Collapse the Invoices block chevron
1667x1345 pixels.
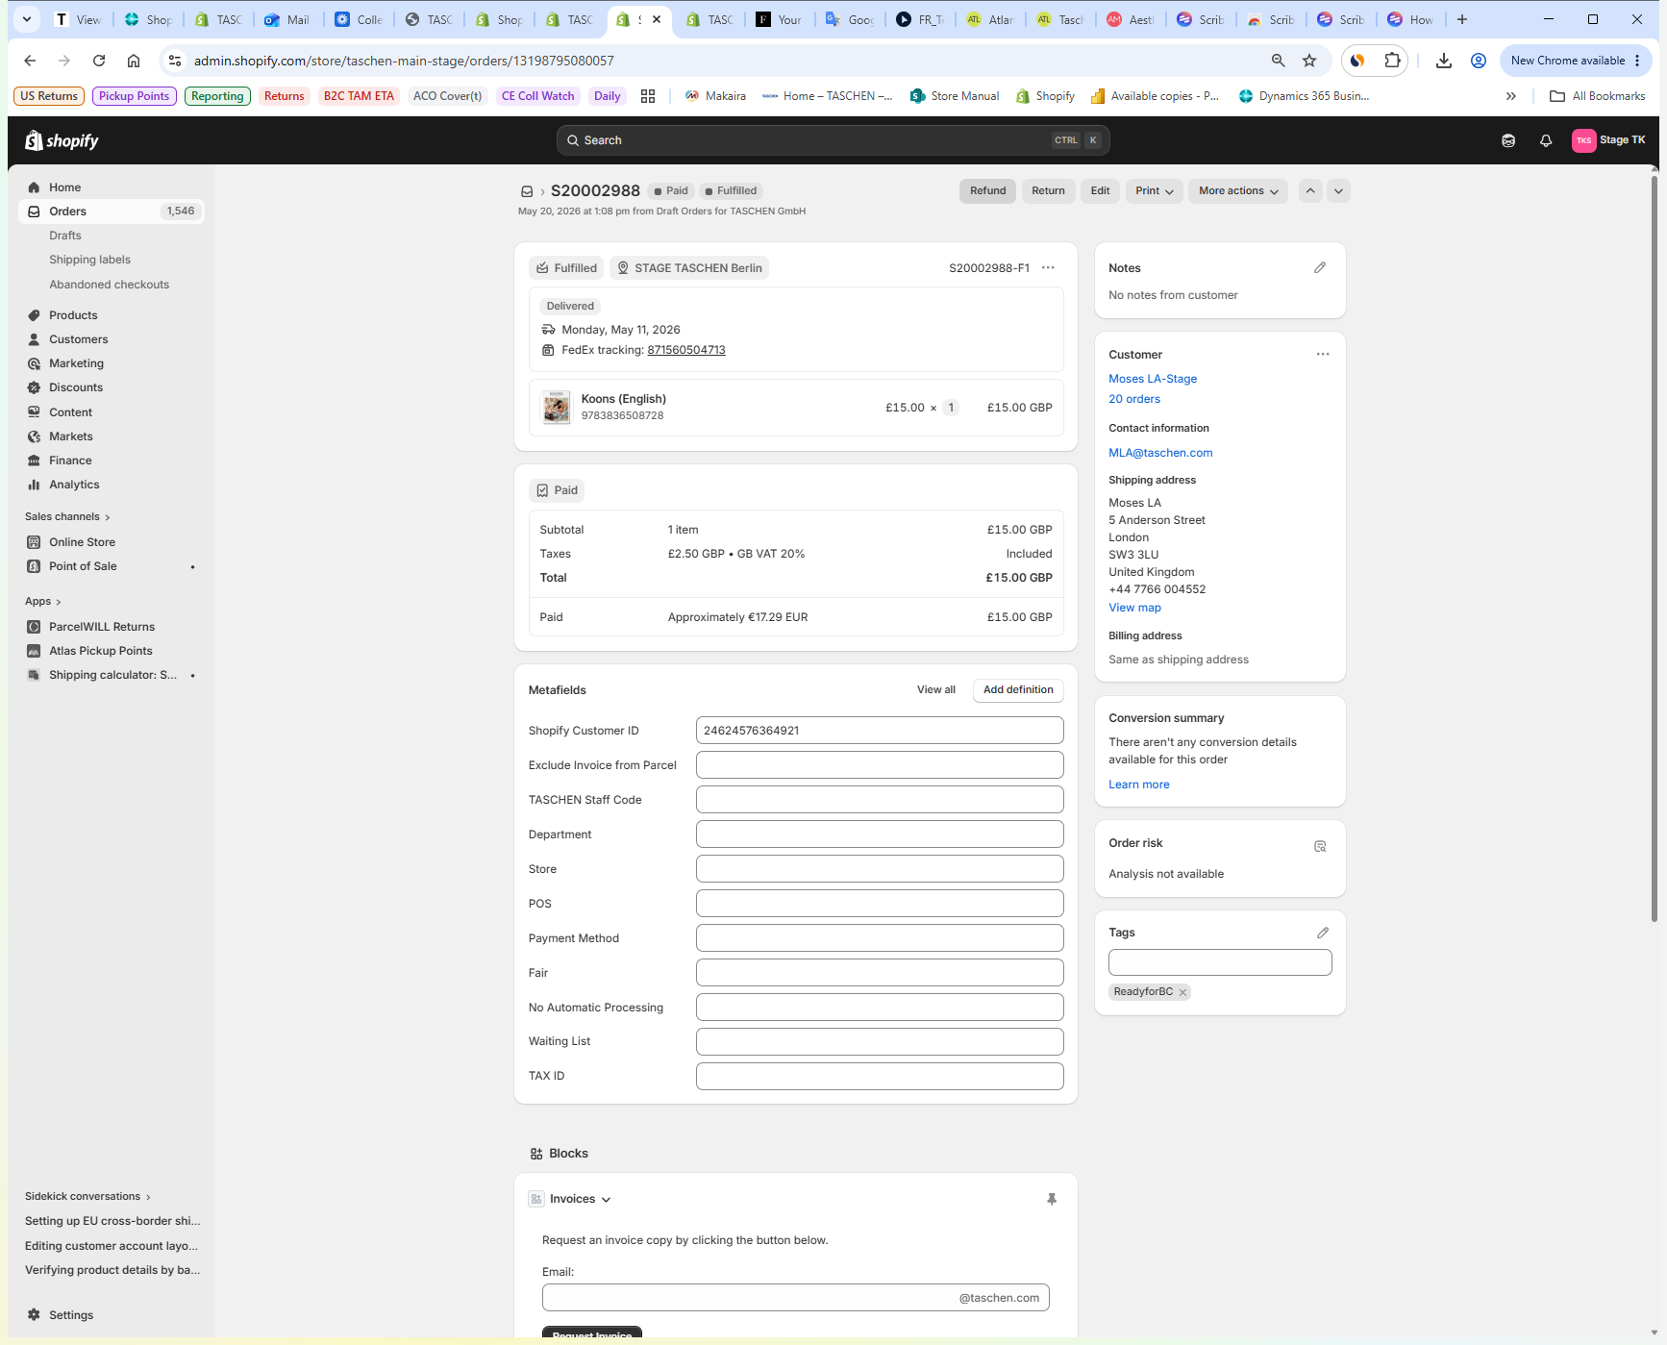[x=606, y=1200]
